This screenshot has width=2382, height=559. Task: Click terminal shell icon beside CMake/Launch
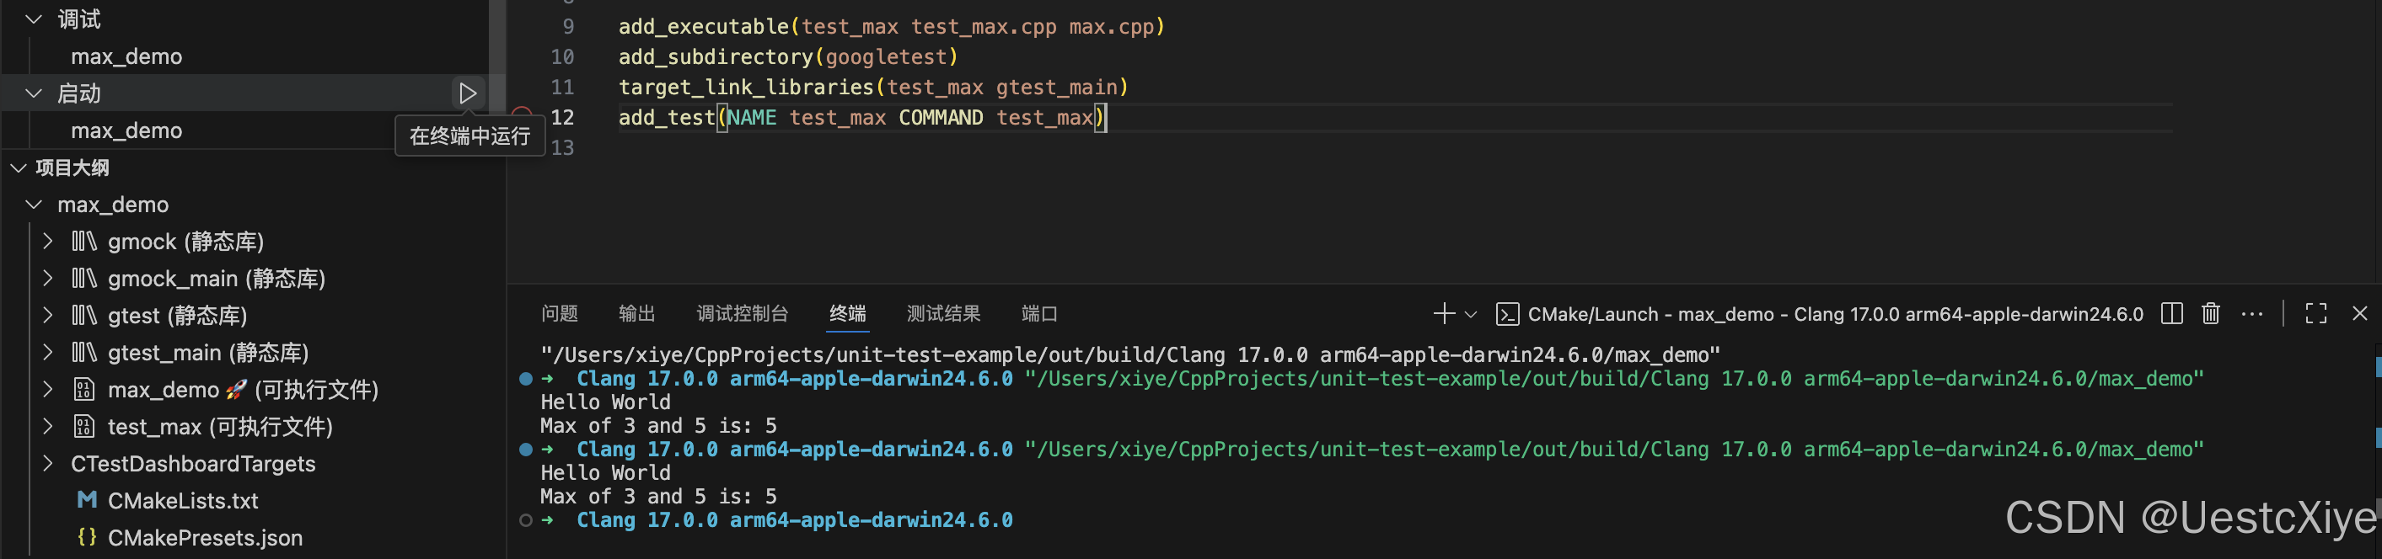pyautogui.click(x=1507, y=314)
